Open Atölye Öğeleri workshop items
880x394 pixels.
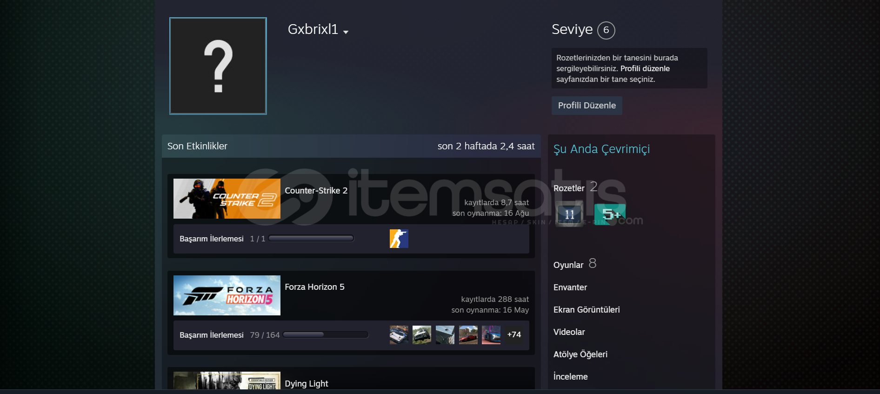tap(580, 354)
